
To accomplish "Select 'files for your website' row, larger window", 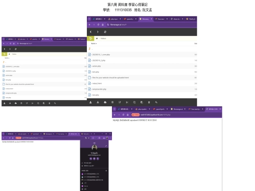I will [142, 78].
